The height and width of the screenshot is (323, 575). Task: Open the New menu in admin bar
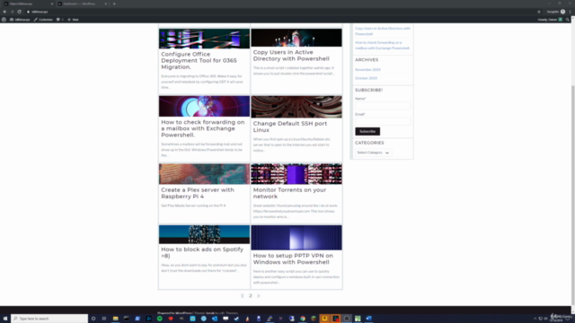click(x=73, y=20)
